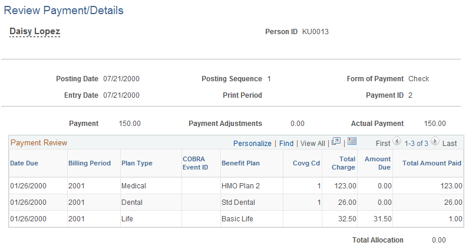Image resolution: width=469 pixels, height=249 pixels.
Task: Click Date Due cell in Medical row
Action: [28, 186]
